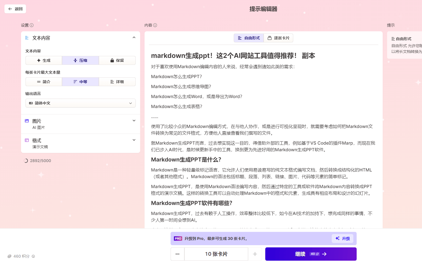Click the 文本内容 panel icon
This screenshot has height=264, width=422.
27,38
